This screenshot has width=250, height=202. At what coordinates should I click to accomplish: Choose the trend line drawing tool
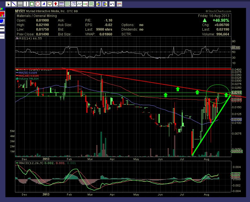coord(14,4)
